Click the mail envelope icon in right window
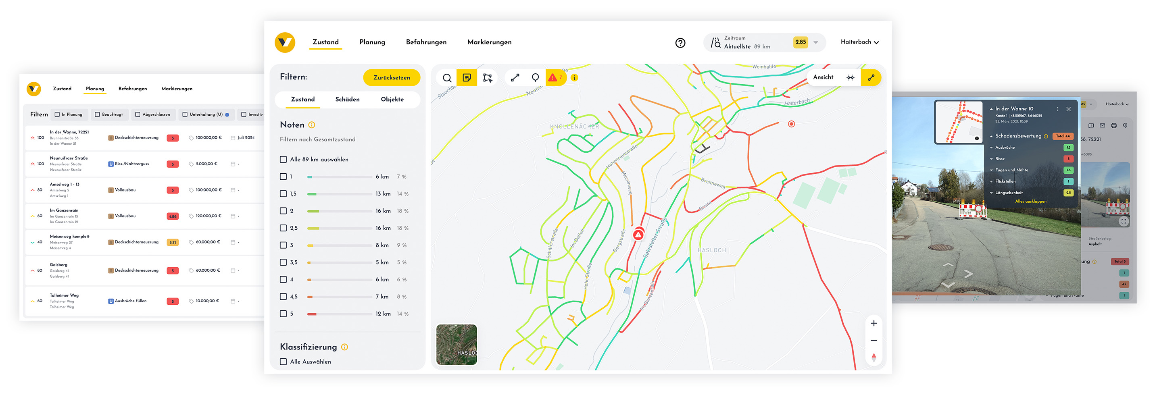The height and width of the screenshot is (395, 1155). pyautogui.click(x=1103, y=125)
